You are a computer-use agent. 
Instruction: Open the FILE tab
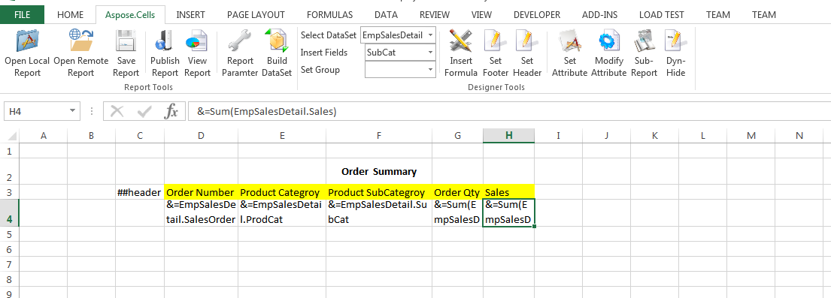click(x=23, y=15)
